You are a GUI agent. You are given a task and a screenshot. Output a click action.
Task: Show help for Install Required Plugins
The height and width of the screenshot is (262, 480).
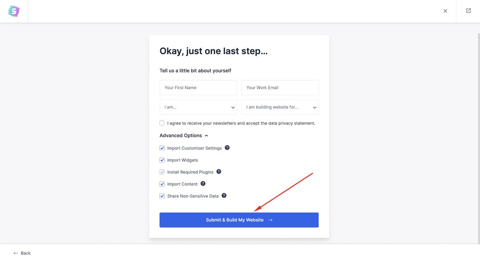[219, 171]
